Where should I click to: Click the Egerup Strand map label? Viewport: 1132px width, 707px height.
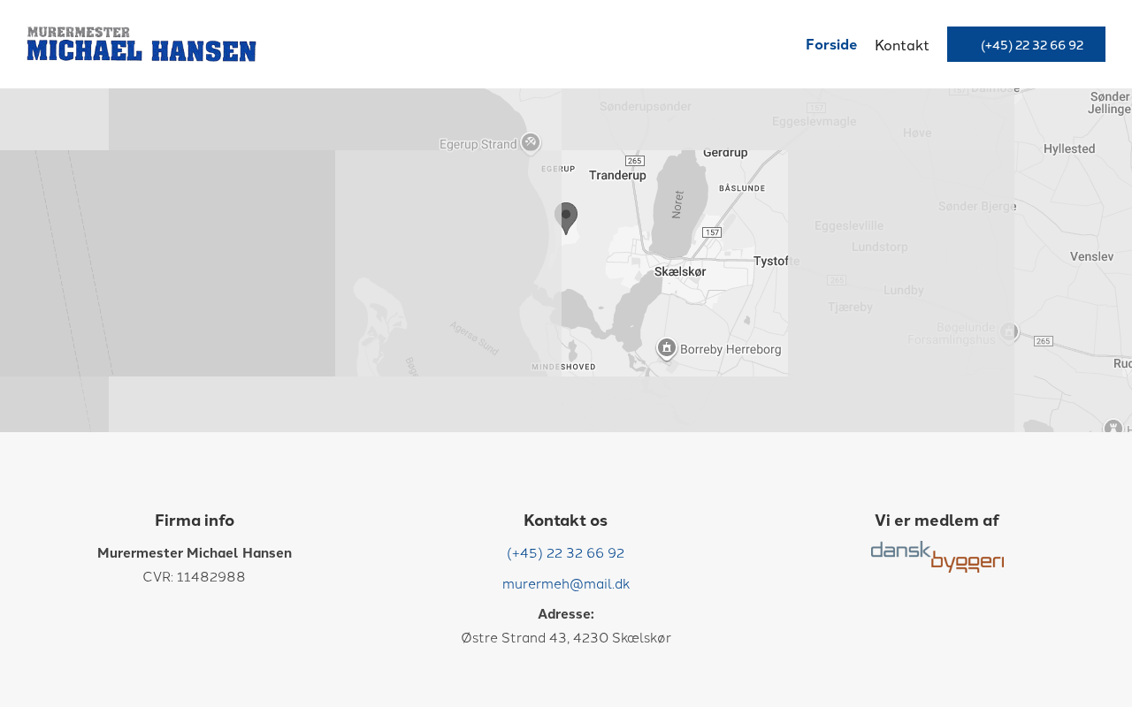pyautogui.click(x=478, y=144)
